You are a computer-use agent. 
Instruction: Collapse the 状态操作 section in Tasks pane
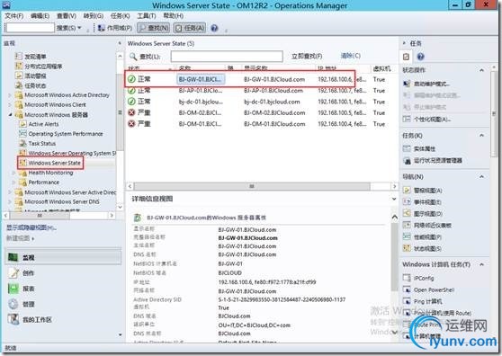click(481, 70)
